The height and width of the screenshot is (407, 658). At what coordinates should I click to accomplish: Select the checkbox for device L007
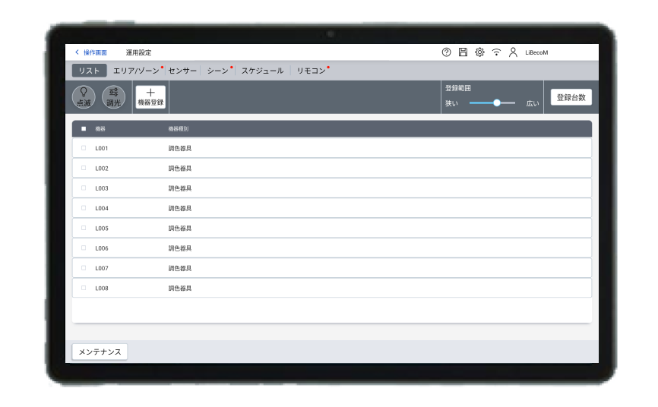click(84, 268)
